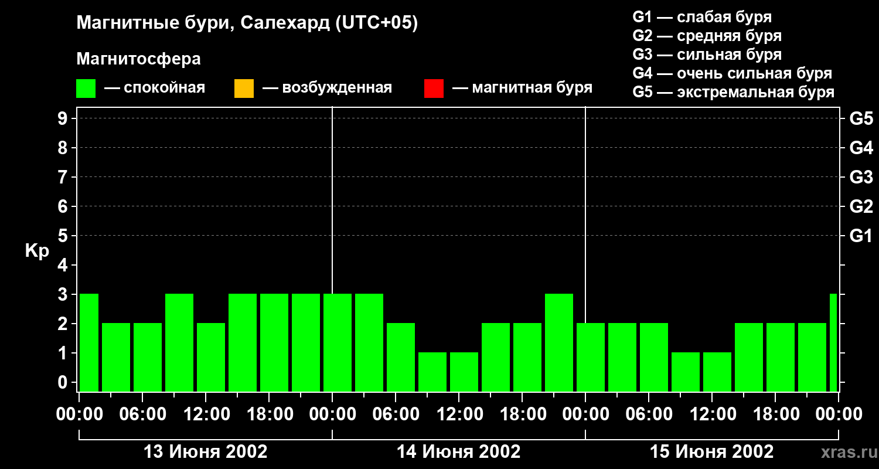Click the "12:00" tick label above 14 Июня
The width and height of the screenshot is (879, 469).
pos(459,414)
